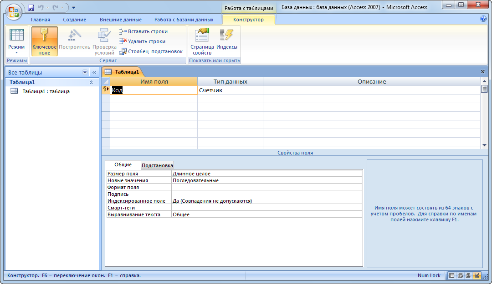Open Страница свойств property sheet
Screen dimensions: 492x284
point(202,41)
